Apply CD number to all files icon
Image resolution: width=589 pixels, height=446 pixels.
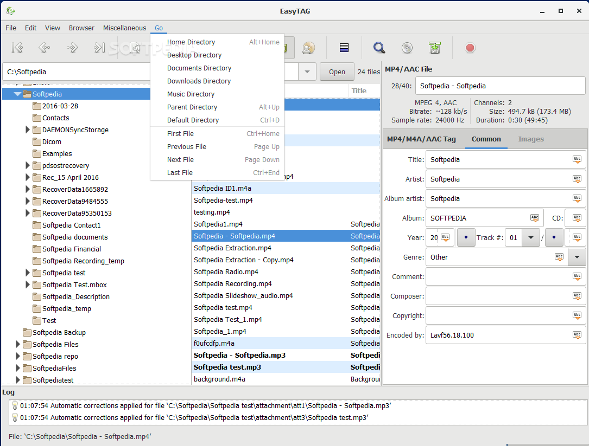coord(577,218)
